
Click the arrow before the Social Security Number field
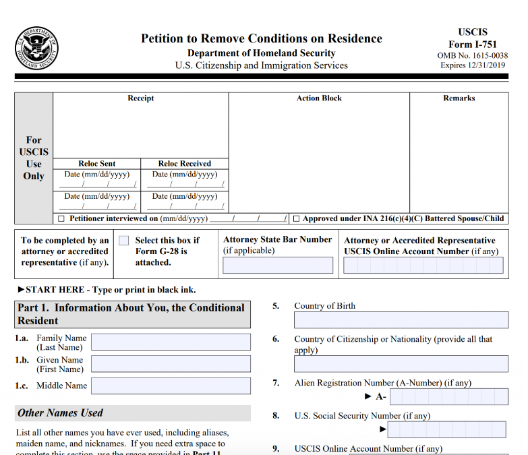[383, 429]
